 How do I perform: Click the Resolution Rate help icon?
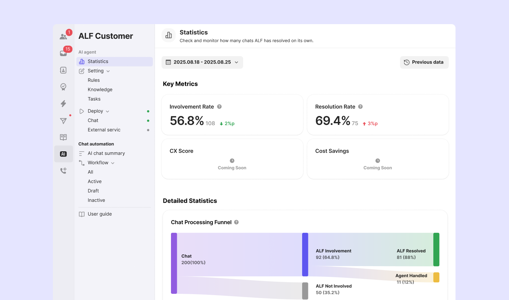pos(360,107)
